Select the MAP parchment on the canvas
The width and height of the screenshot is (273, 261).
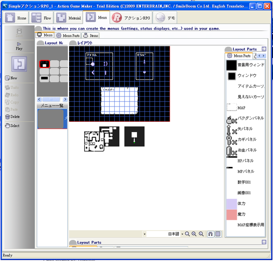[x=119, y=101]
